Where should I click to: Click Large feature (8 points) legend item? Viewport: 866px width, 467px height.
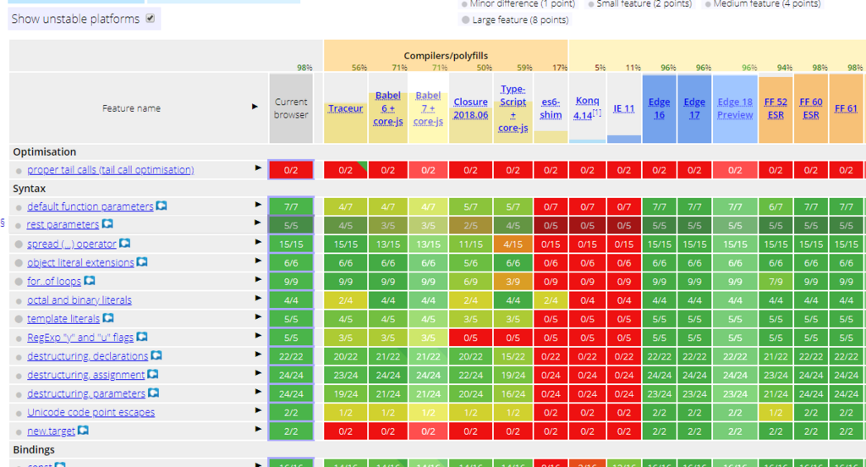point(515,20)
